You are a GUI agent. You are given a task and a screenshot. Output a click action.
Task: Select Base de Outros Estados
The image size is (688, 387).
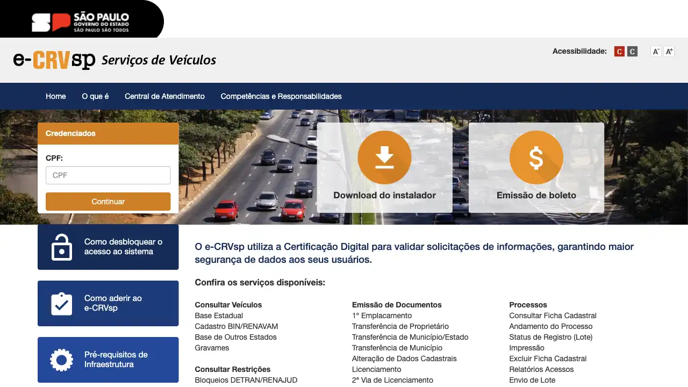tap(235, 337)
